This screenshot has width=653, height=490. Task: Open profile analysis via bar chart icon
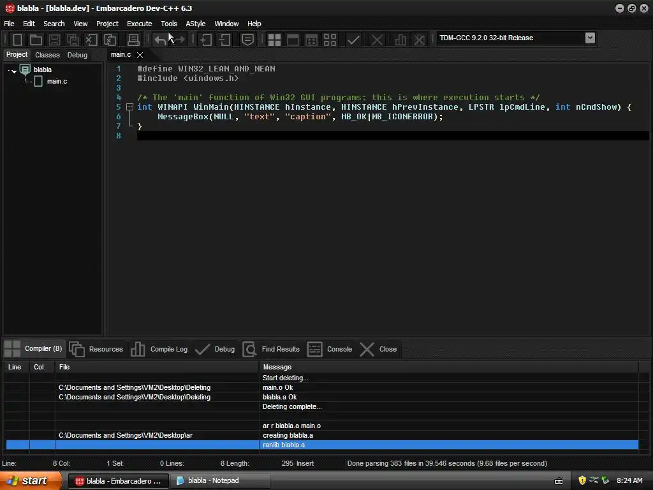tap(400, 40)
